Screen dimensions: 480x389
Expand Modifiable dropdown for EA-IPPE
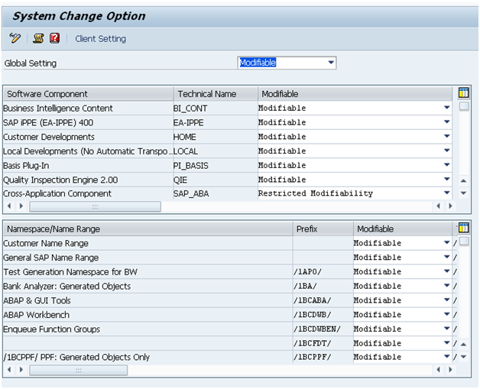[x=446, y=122]
